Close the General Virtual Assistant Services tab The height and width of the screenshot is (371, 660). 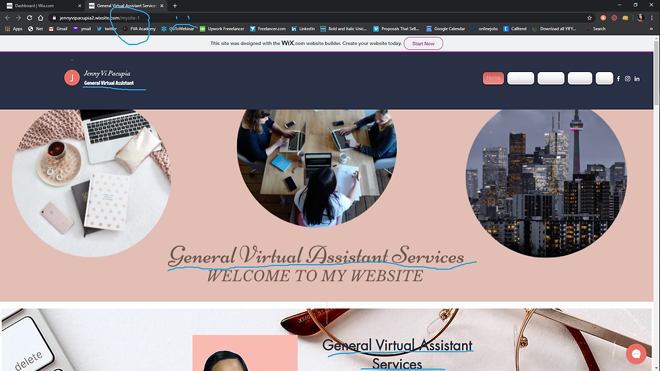(x=162, y=6)
